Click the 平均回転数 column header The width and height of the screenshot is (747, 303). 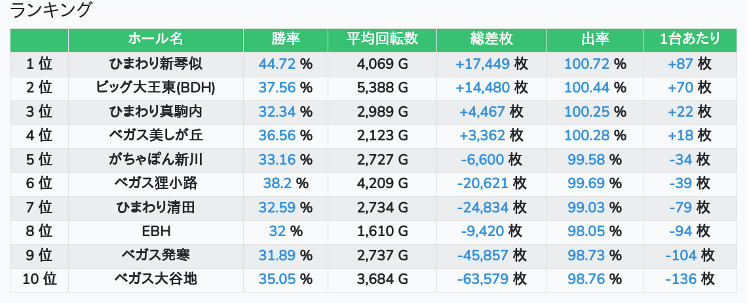(x=382, y=39)
